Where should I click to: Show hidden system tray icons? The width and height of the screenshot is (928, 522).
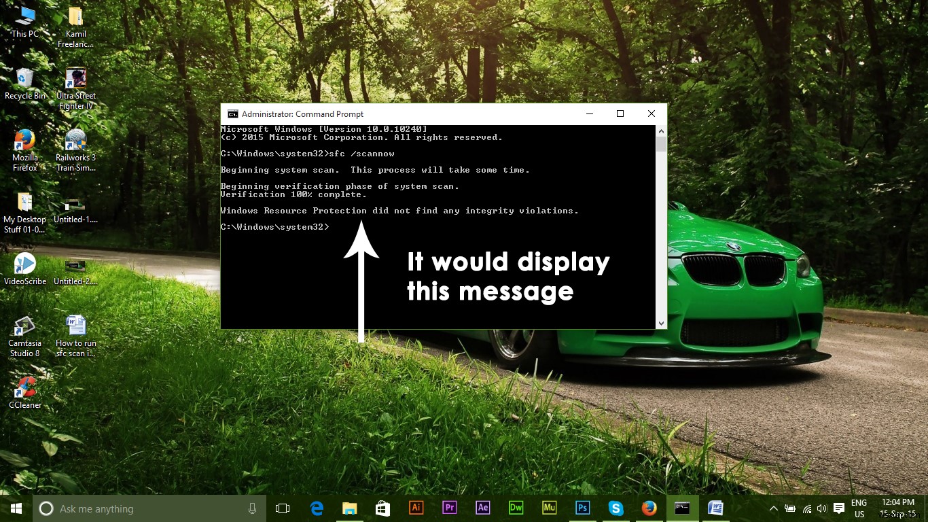(x=773, y=508)
